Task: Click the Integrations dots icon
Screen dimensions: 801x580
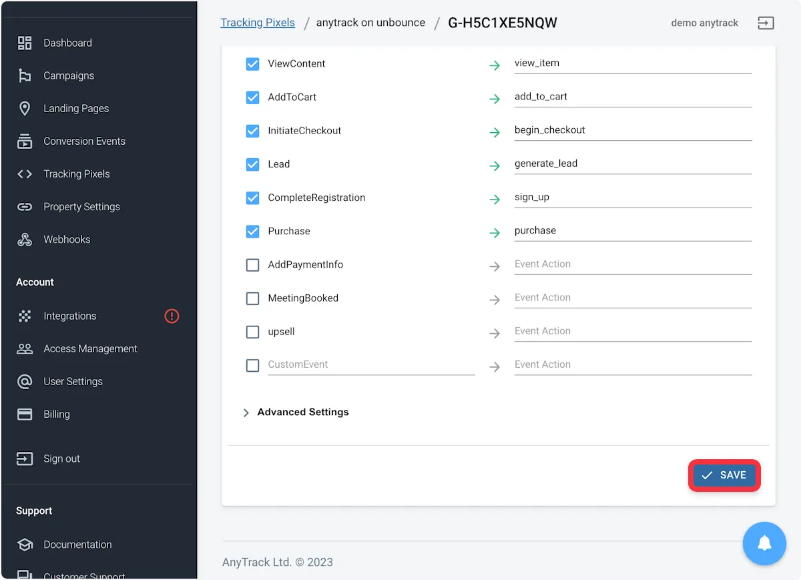Action: point(25,316)
